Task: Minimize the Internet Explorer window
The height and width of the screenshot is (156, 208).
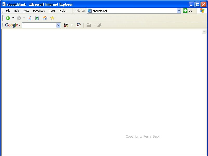Action: point(192,4)
